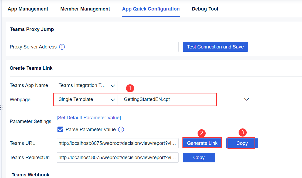302x178 pixels.
Task: Click the panel drag handle dots at left edge
Action: [2, 107]
